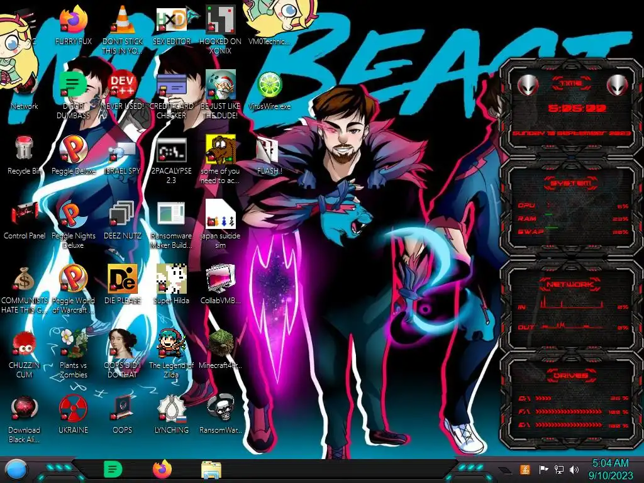Screen dimensions: 644x483
Task: Click the DRIVES header of the gadget
Action: [x=570, y=375]
